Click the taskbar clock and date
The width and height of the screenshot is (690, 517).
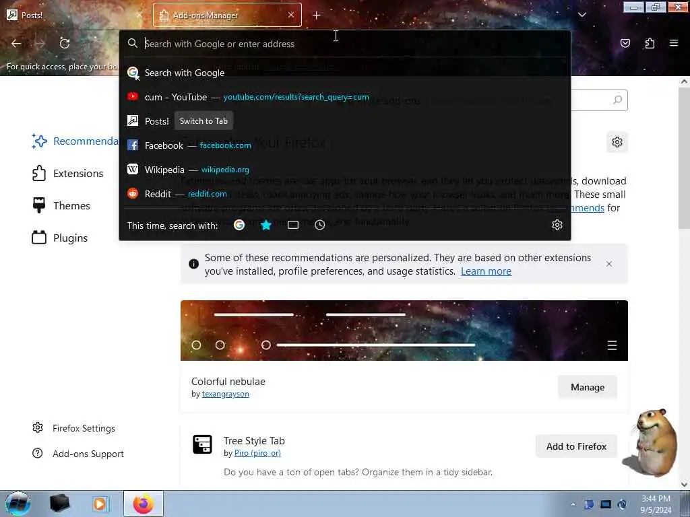[656, 504]
